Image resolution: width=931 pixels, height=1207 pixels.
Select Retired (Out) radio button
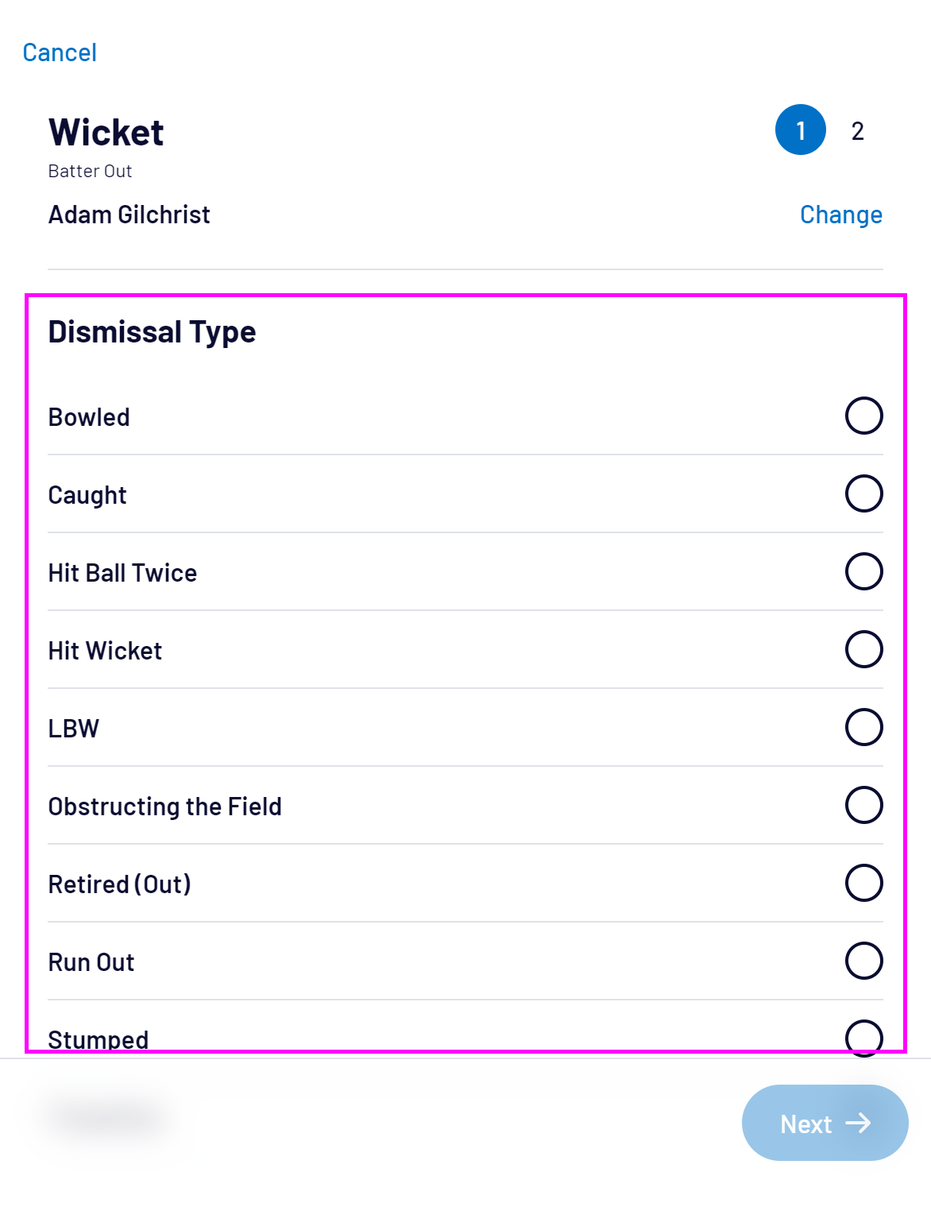(863, 883)
